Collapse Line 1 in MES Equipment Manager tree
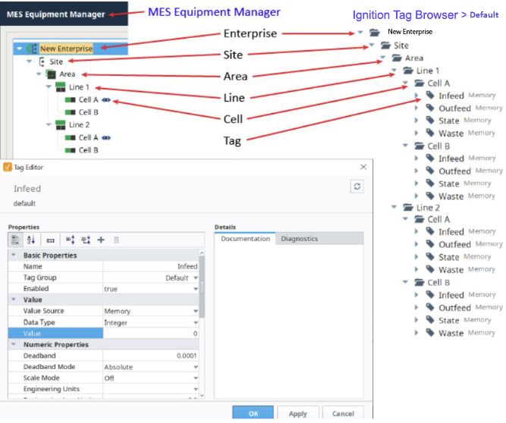 click(49, 87)
